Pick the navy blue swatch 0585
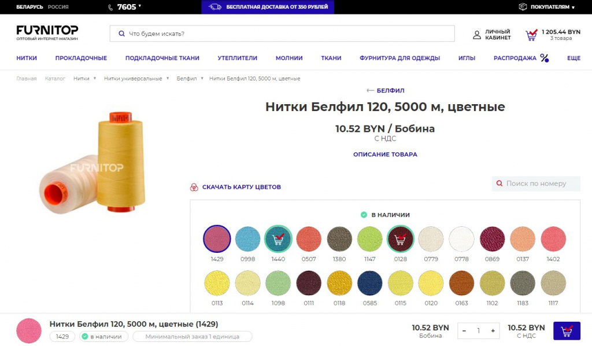This screenshot has height=346, width=592. 369,284
